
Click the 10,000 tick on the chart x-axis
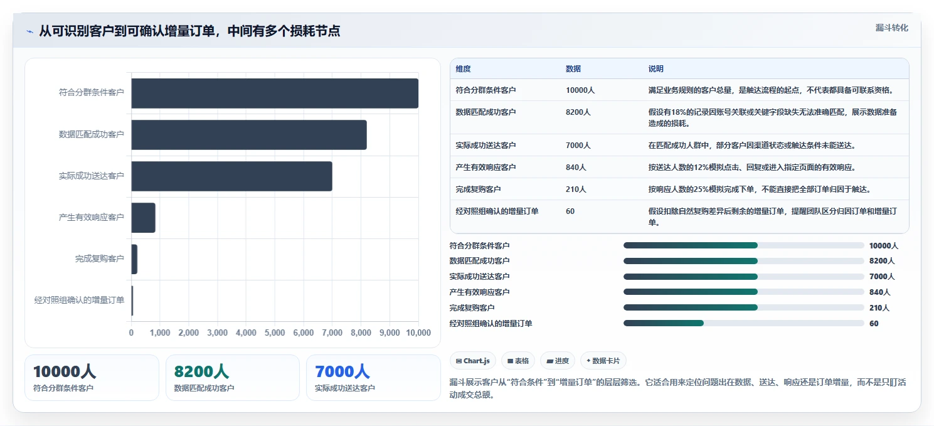point(418,333)
